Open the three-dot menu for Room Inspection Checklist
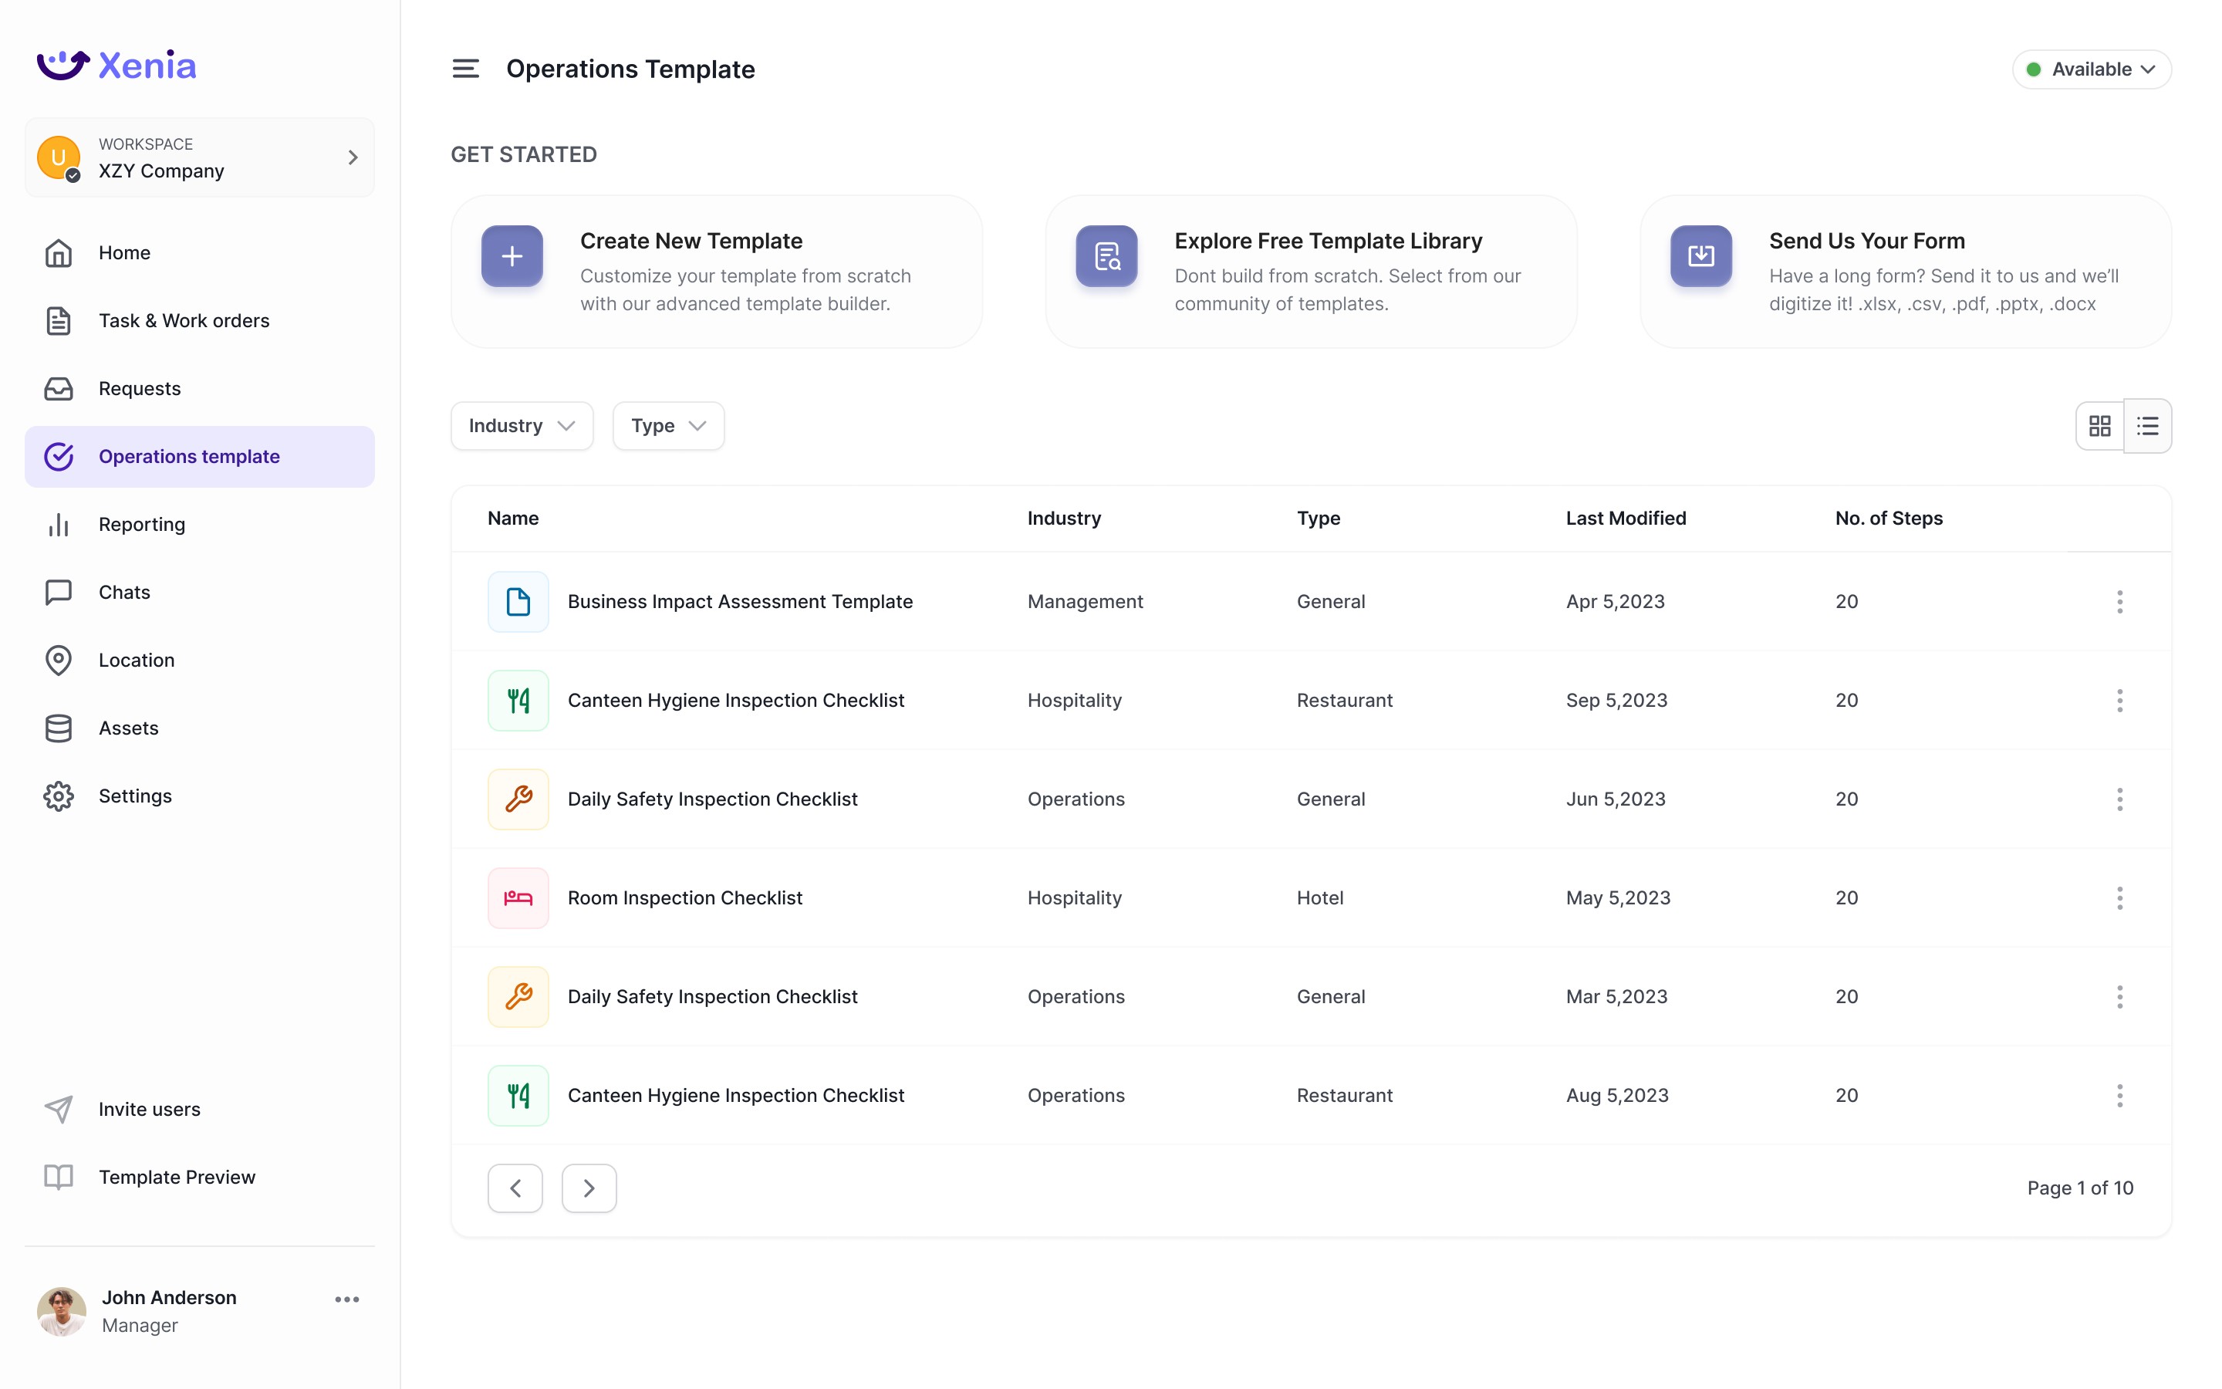The height and width of the screenshot is (1389, 2222). pos(2119,897)
